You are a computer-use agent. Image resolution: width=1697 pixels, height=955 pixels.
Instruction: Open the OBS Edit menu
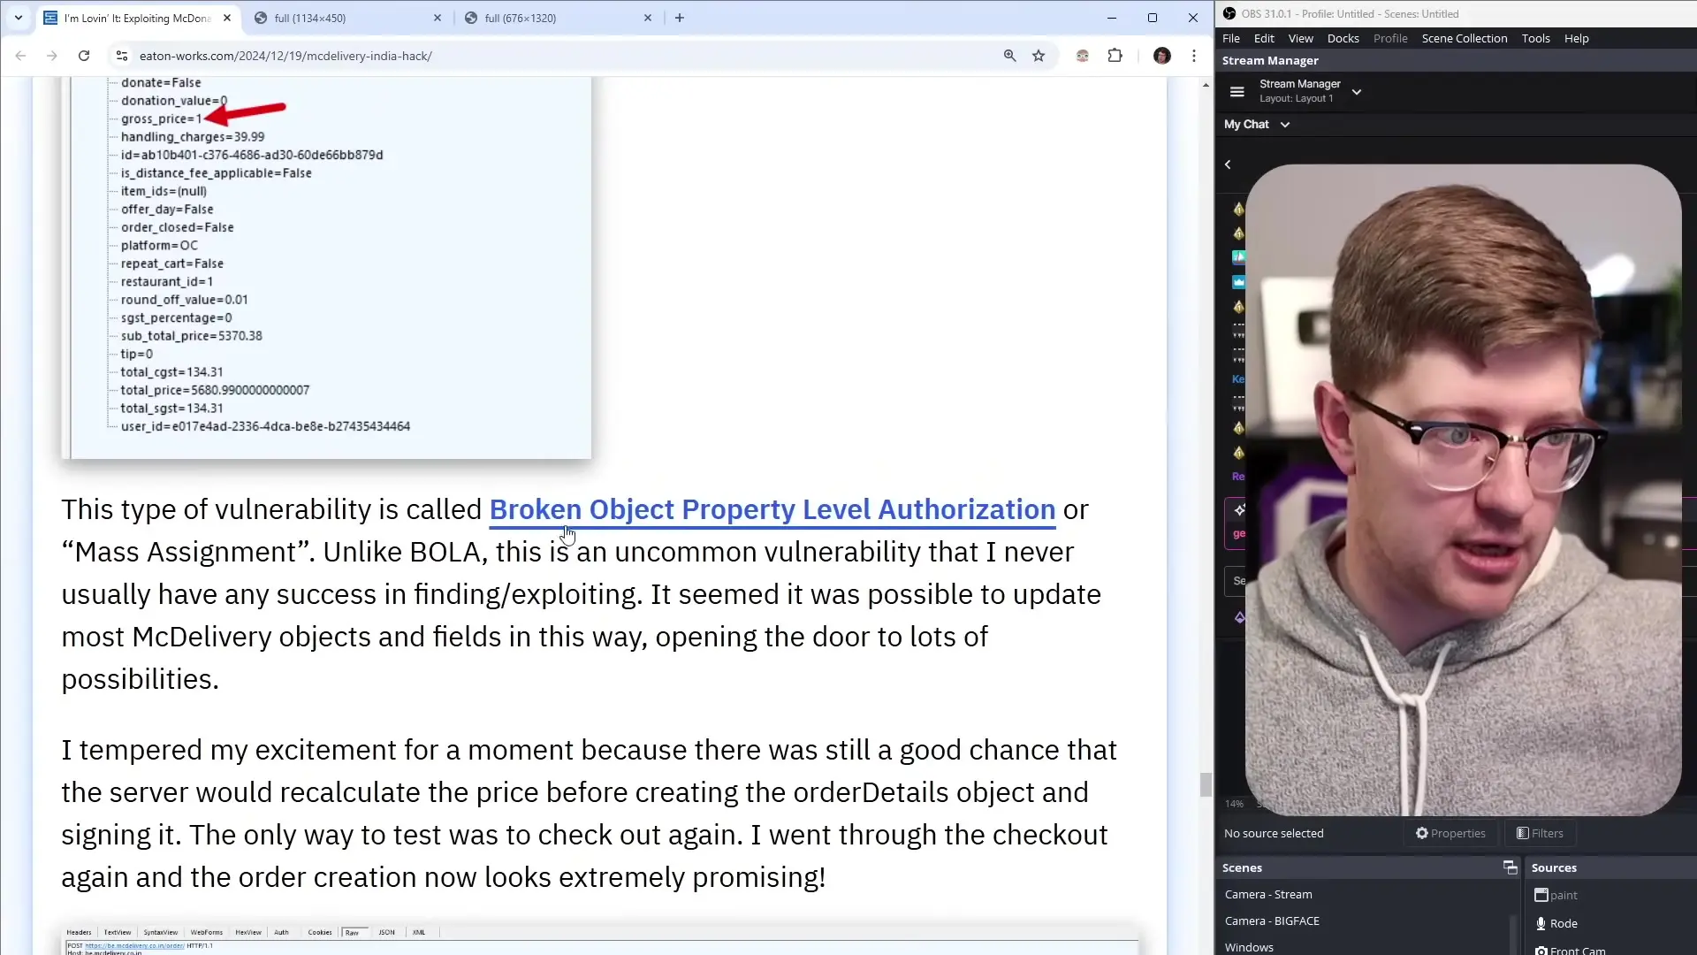tap(1264, 38)
